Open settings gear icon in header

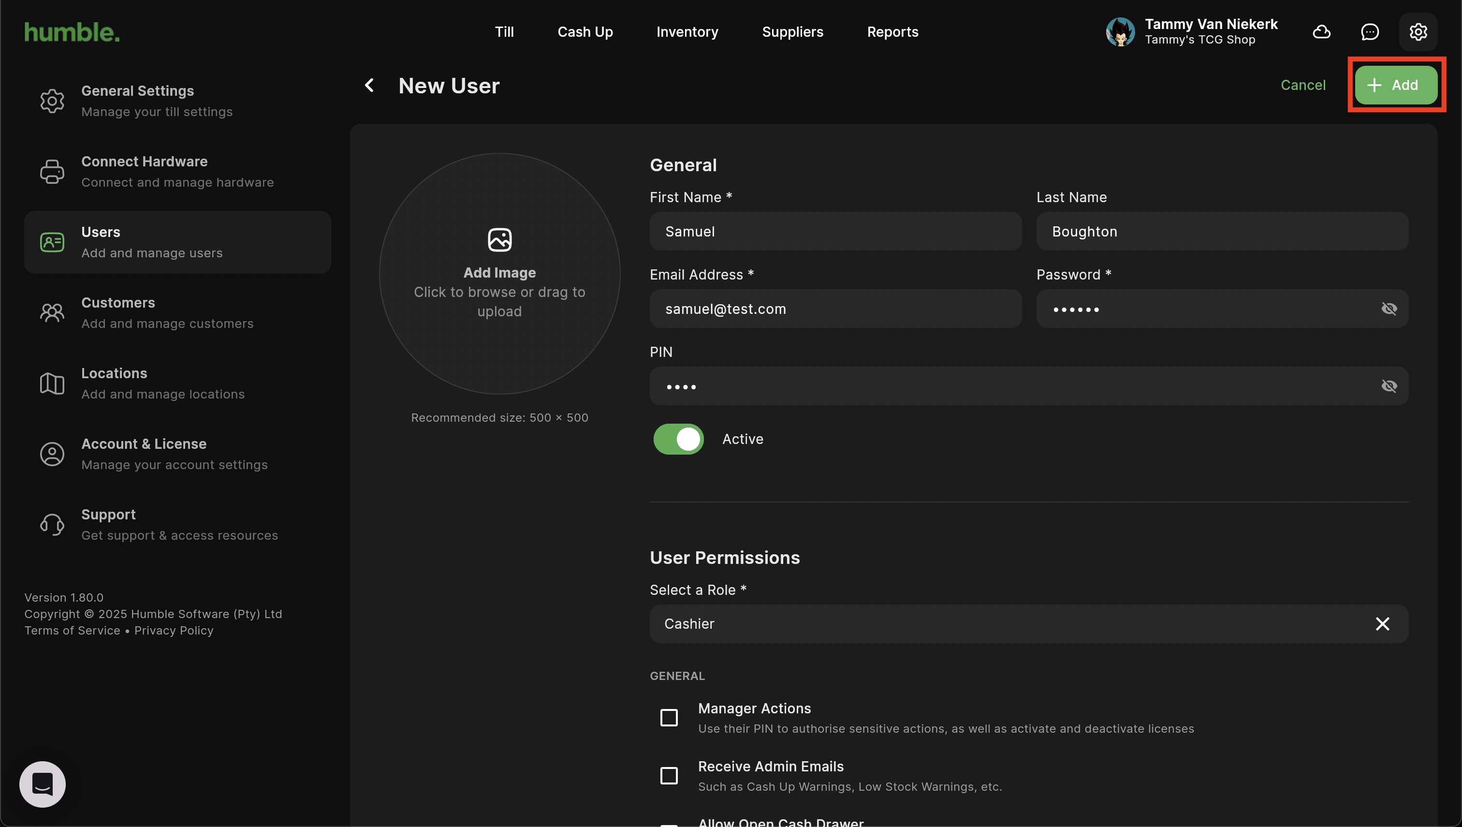point(1418,32)
